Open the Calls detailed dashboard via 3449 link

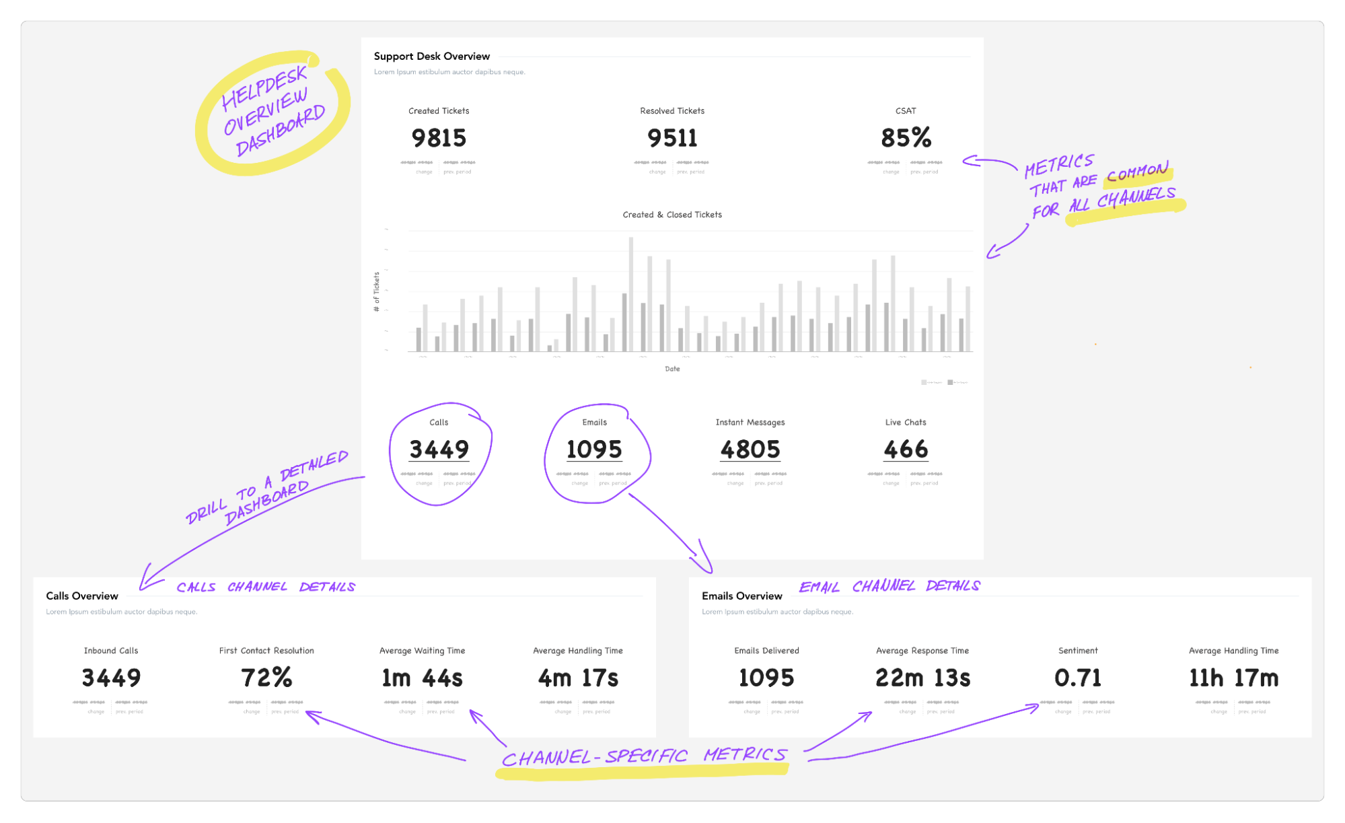click(440, 449)
